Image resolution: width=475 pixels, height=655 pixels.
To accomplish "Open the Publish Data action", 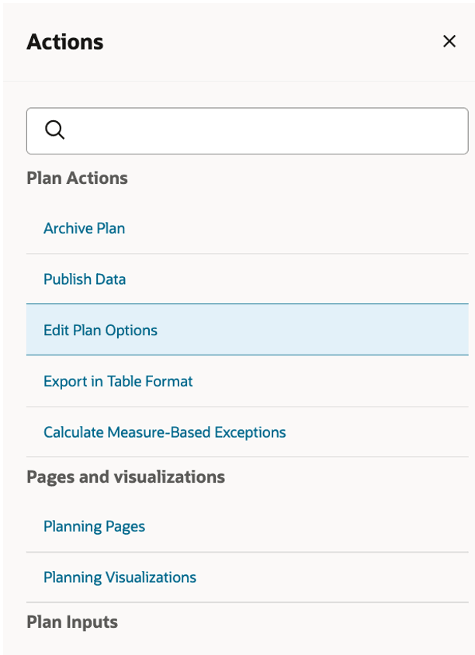I will coord(85,279).
